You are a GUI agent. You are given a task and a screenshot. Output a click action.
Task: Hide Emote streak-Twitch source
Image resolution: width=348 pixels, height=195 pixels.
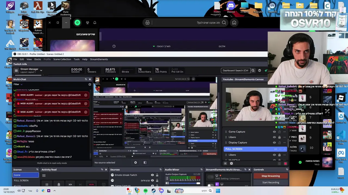click(x=152, y=175)
